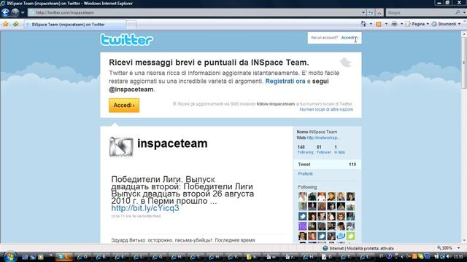Screen dimensions: 467x262
Task: Click the Internet protected mode status indicator
Action: (x=358, y=248)
